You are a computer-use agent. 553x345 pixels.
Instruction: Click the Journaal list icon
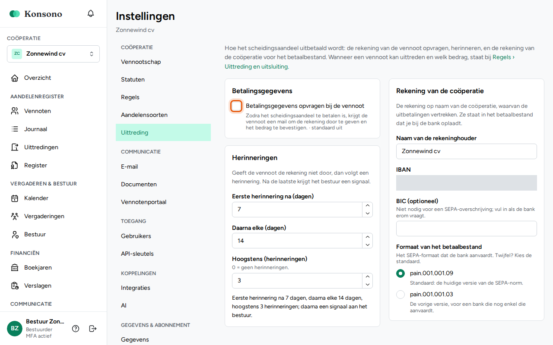(x=15, y=129)
